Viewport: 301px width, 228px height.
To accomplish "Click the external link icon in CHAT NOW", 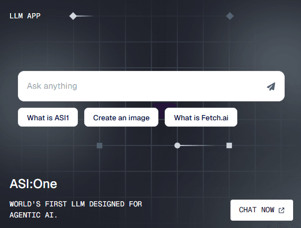I will 282,210.
